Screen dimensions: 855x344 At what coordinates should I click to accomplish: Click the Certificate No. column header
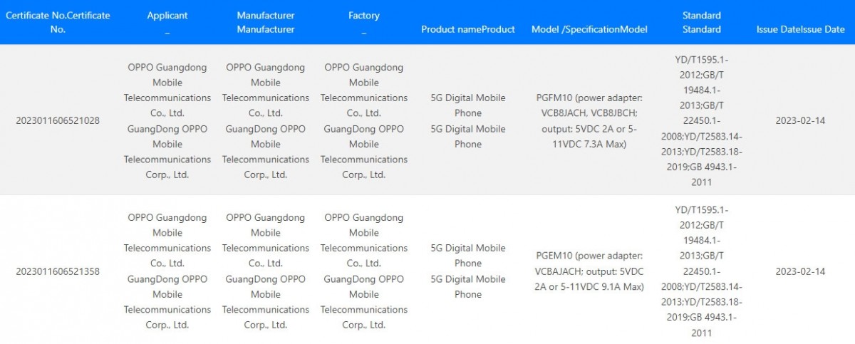tap(58, 22)
